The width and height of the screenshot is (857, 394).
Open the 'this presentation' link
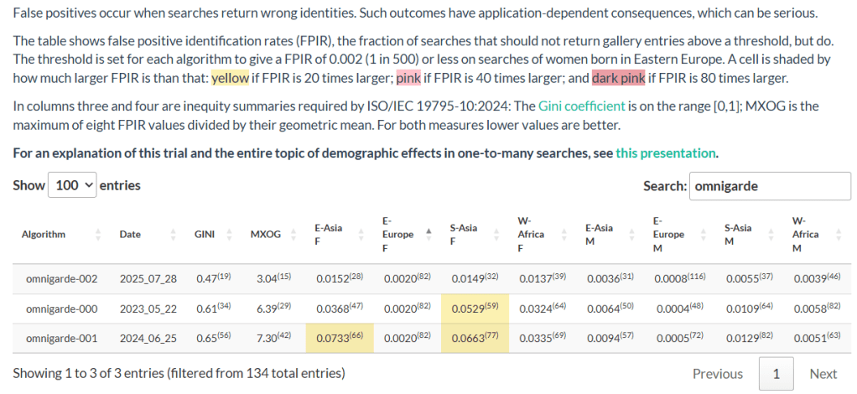click(666, 153)
